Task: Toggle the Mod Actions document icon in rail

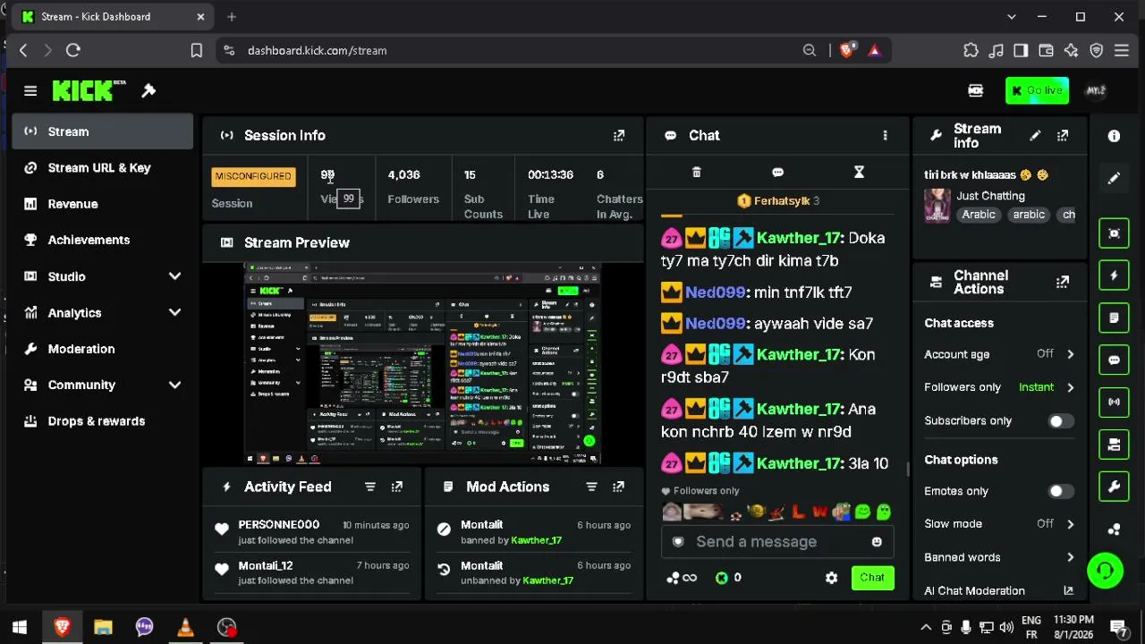Action: coord(1114,318)
